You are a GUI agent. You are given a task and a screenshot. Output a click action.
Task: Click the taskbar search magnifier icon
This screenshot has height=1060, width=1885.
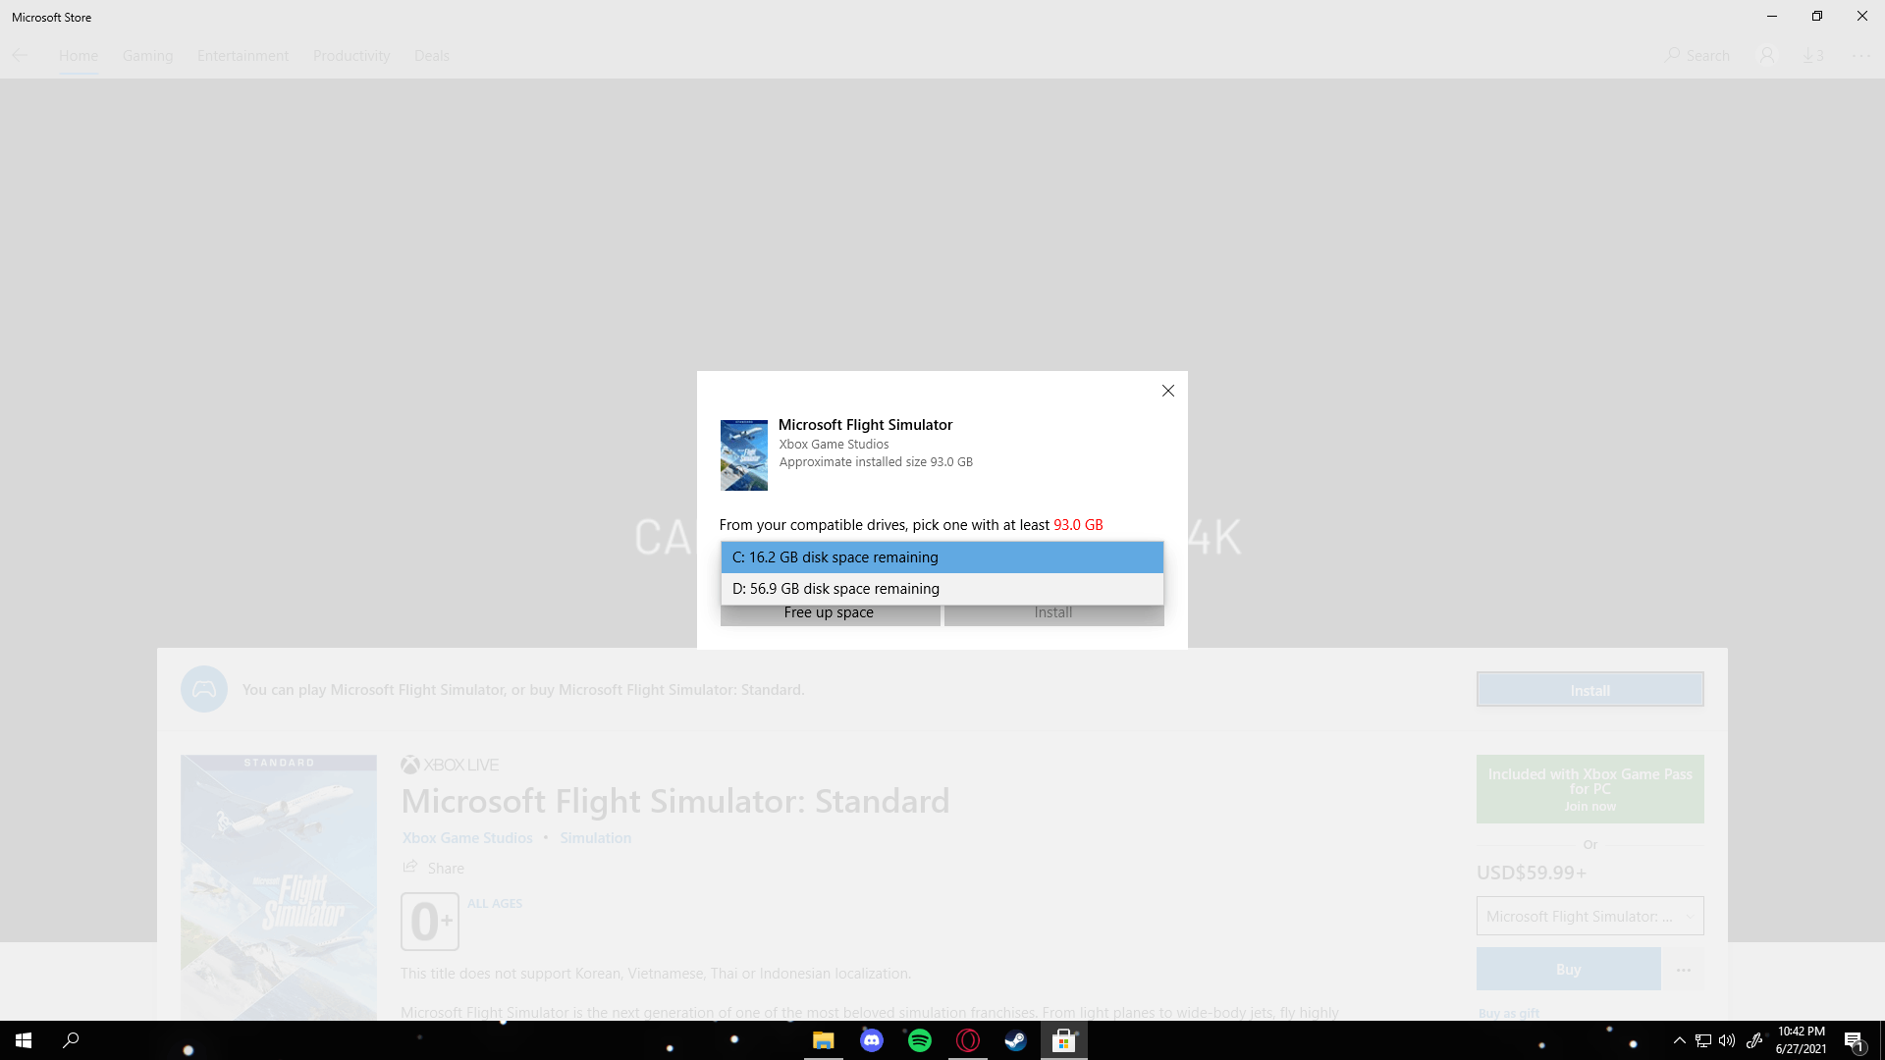(71, 1040)
